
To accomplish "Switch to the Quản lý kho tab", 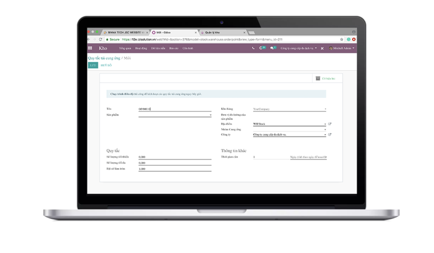I will tap(221, 33).
